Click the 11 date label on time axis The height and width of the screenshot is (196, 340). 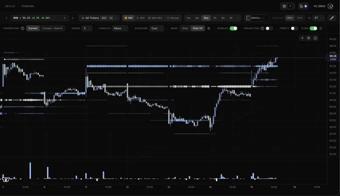86,187
